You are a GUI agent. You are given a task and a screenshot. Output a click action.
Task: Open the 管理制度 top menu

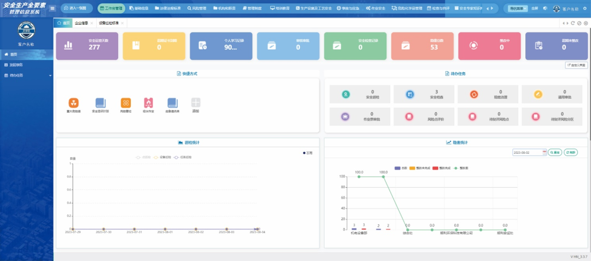coord(252,8)
